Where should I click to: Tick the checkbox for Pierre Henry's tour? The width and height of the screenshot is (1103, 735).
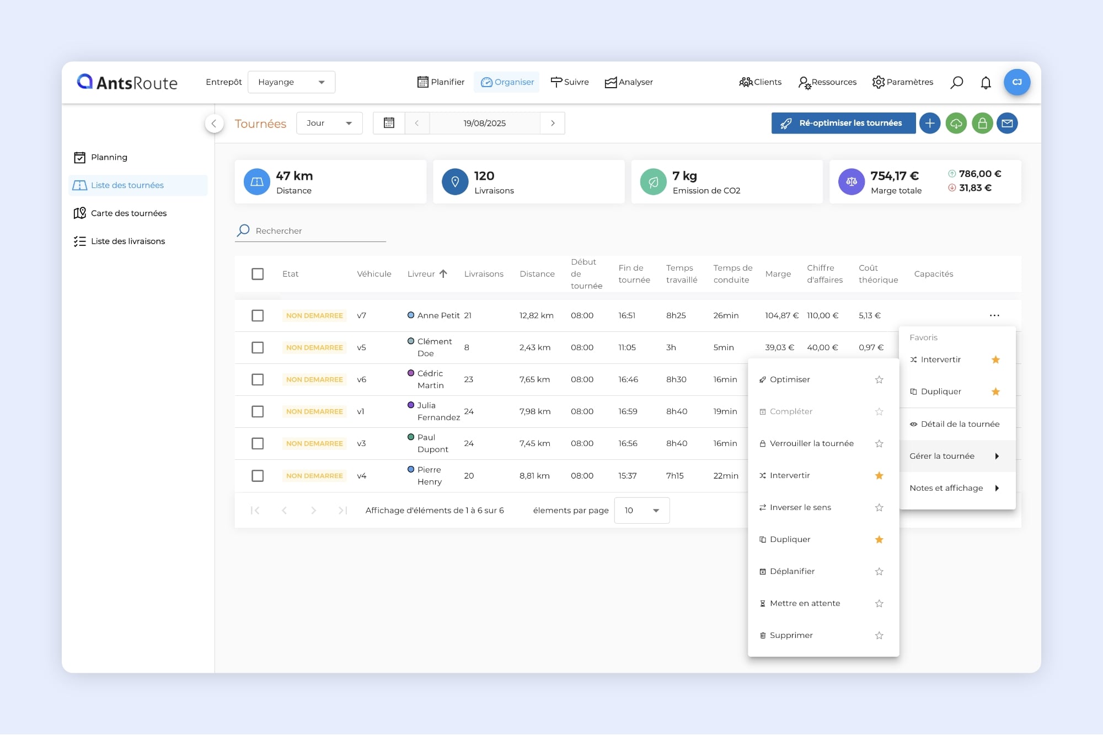[258, 476]
